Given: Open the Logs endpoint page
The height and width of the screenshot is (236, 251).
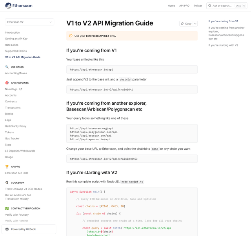Looking at the screenshot, I should pyautogui.click(x=8, y=120).
